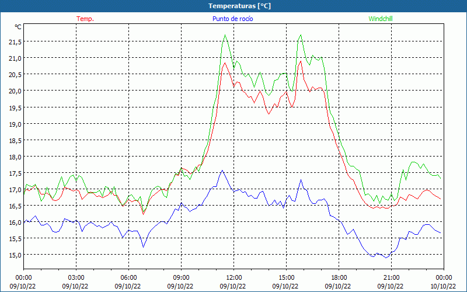Click the '03:00' time label
Viewport: 467px width, 292px height.
[x=76, y=278]
